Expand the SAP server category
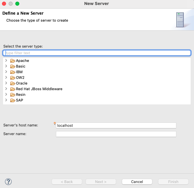The width and height of the screenshot is (194, 188). click(6, 100)
